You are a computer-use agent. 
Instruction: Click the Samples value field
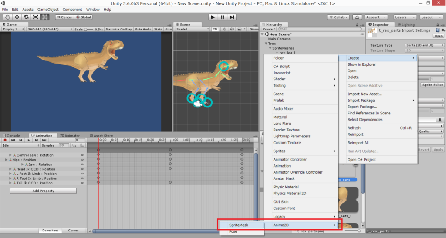coord(64,145)
